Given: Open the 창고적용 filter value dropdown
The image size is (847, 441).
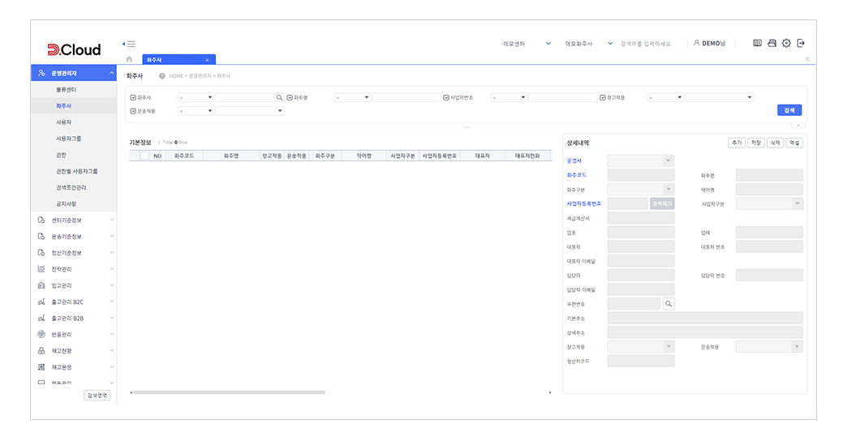Looking at the screenshot, I should (x=719, y=98).
